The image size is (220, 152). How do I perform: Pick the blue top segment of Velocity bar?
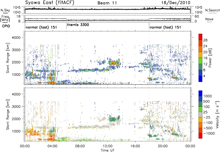pos(200,93)
